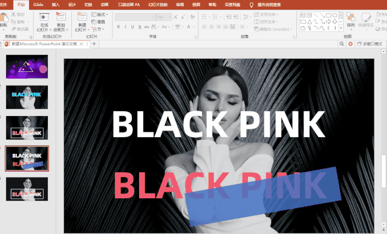Image resolution: width=387 pixels, height=234 pixels.
Task: Click the 重置 reset slide button
Action: [98, 22]
